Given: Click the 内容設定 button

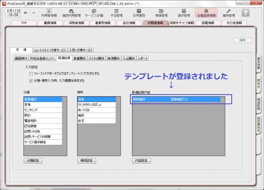Looking at the screenshot, I should 141,161.
